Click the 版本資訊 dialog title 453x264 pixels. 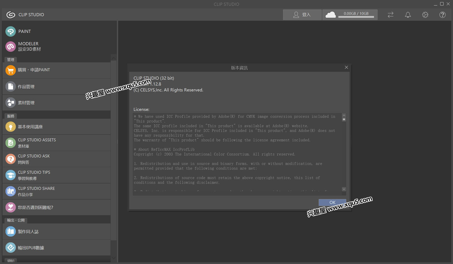click(x=239, y=68)
